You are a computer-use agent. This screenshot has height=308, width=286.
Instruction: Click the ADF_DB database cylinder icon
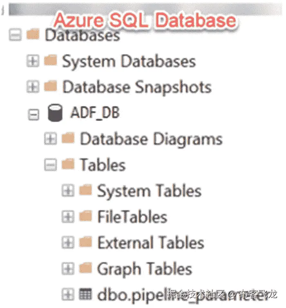[54, 112]
